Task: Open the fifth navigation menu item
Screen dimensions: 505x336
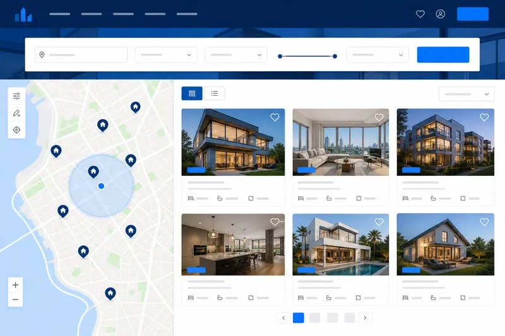Action: click(x=187, y=14)
